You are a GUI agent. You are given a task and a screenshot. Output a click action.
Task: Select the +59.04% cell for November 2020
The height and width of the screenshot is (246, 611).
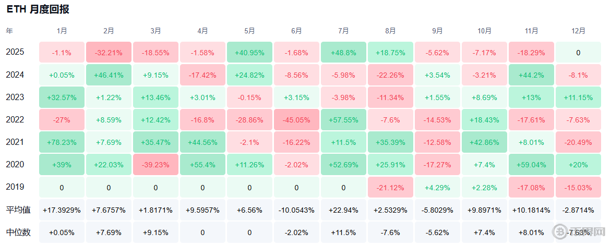(x=531, y=165)
